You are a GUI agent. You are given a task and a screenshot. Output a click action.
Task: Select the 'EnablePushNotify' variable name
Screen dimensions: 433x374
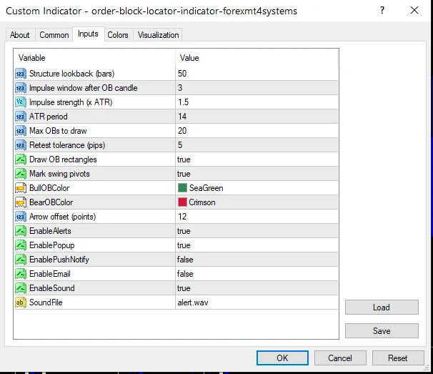tap(59, 260)
